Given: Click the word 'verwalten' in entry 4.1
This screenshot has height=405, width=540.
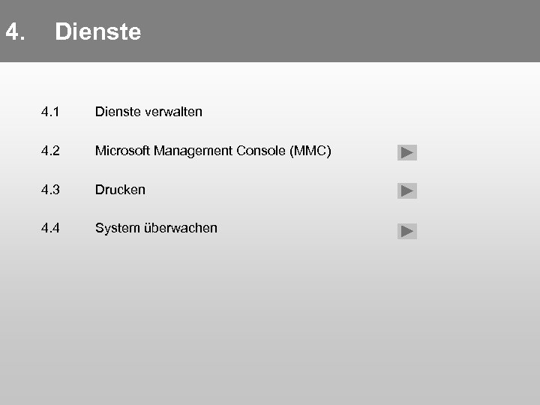Looking at the screenshot, I should (x=173, y=112).
